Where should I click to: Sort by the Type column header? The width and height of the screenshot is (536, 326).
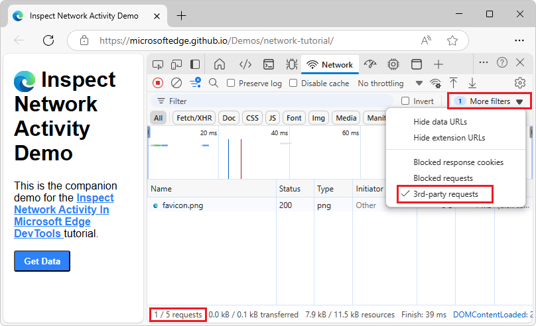(x=333, y=189)
